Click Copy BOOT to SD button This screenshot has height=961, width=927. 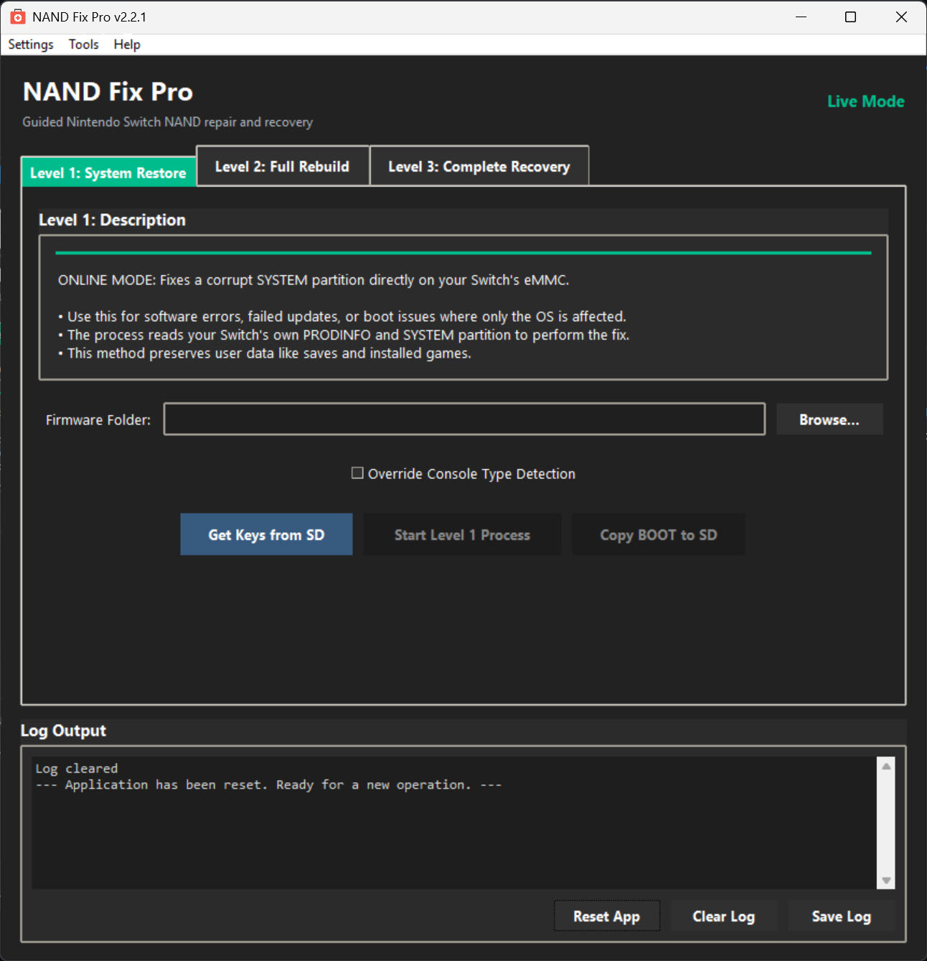(659, 534)
